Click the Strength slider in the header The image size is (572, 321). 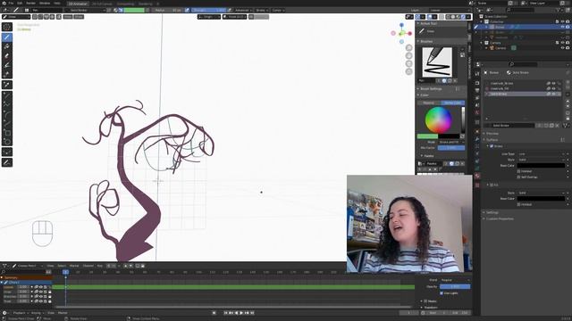click(x=209, y=10)
